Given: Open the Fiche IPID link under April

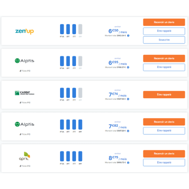Looking at the screenshot, I should [25, 166].
